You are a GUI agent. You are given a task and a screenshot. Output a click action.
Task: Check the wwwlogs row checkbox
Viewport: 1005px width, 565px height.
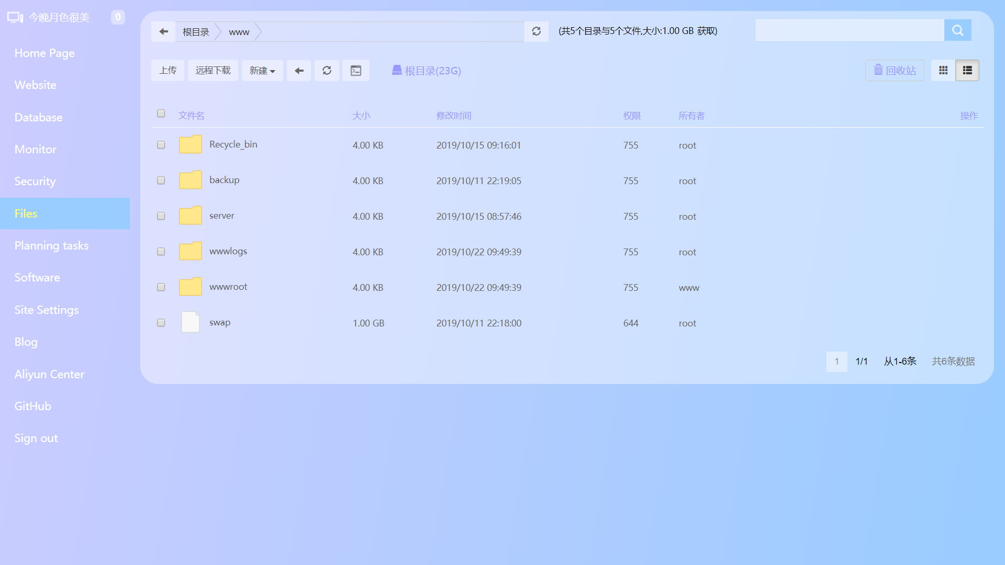[161, 252]
